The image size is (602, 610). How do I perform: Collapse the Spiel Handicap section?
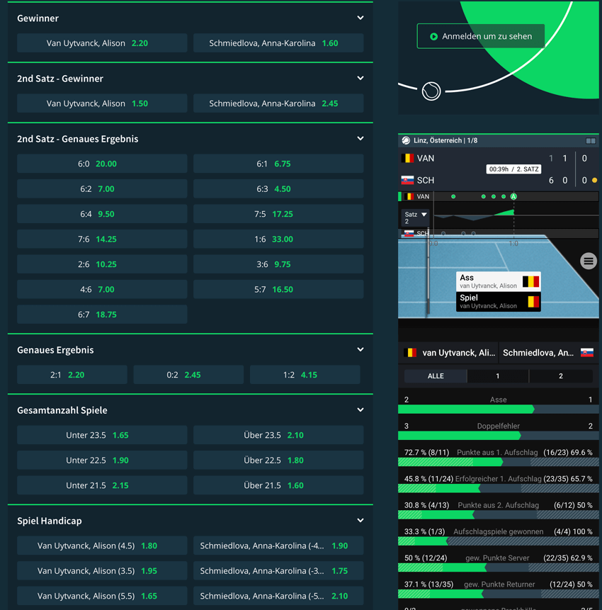point(360,521)
